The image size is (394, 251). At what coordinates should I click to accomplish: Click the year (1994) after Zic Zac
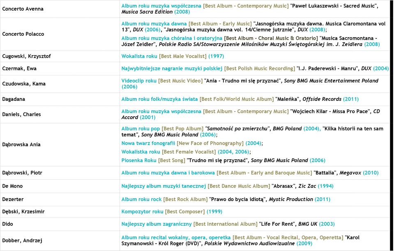pos(326,186)
